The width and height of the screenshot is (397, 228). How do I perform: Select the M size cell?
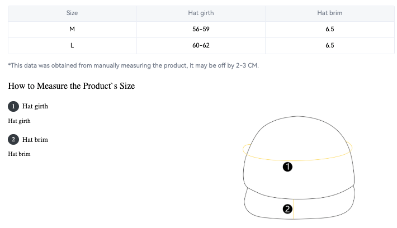(x=72, y=30)
